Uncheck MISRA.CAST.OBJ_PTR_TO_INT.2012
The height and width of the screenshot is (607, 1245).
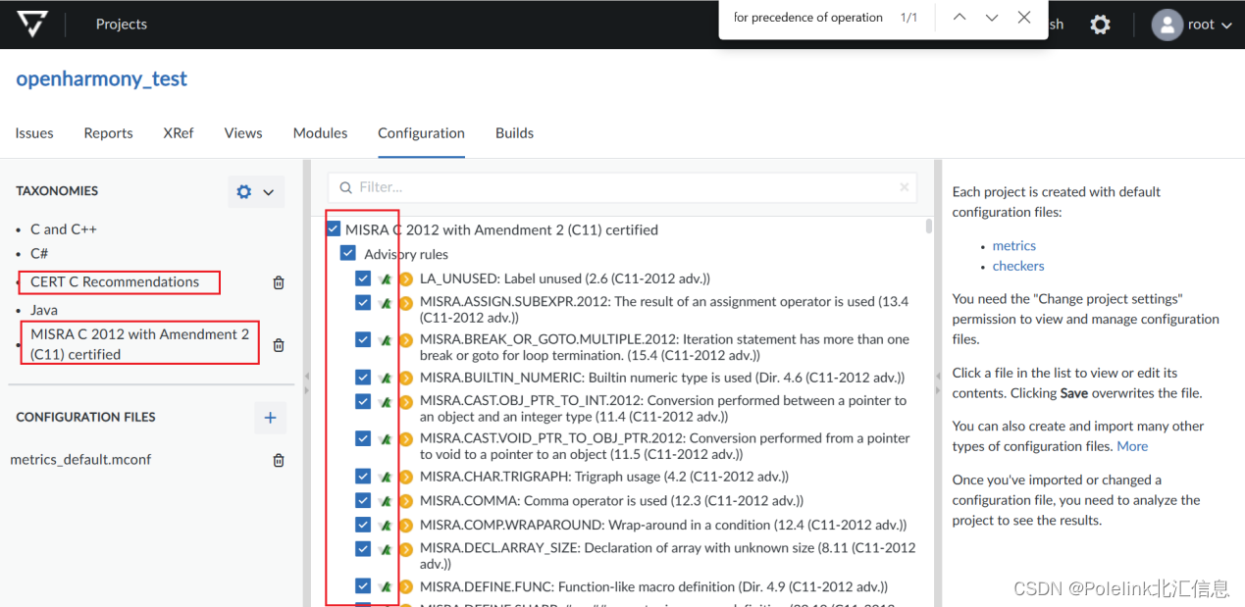[363, 401]
